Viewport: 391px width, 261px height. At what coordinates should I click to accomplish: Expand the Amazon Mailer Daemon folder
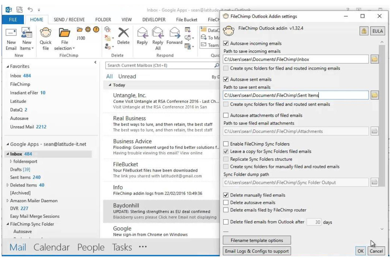click(8, 201)
